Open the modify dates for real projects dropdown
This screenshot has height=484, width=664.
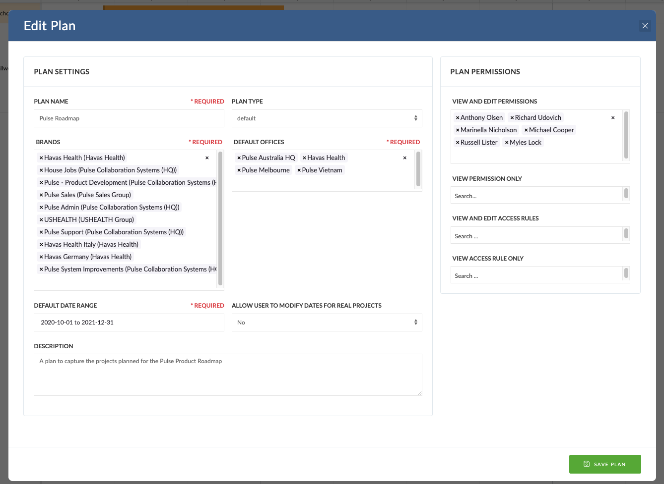[327, 323]
